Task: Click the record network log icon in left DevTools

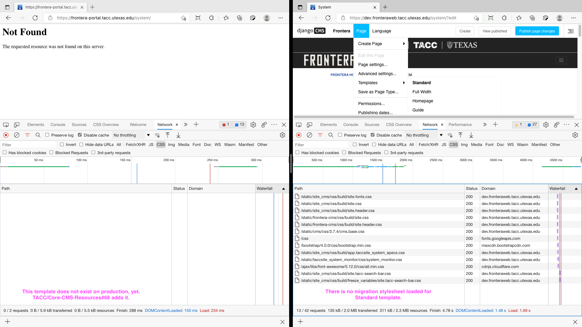Action: coord(6,135)
